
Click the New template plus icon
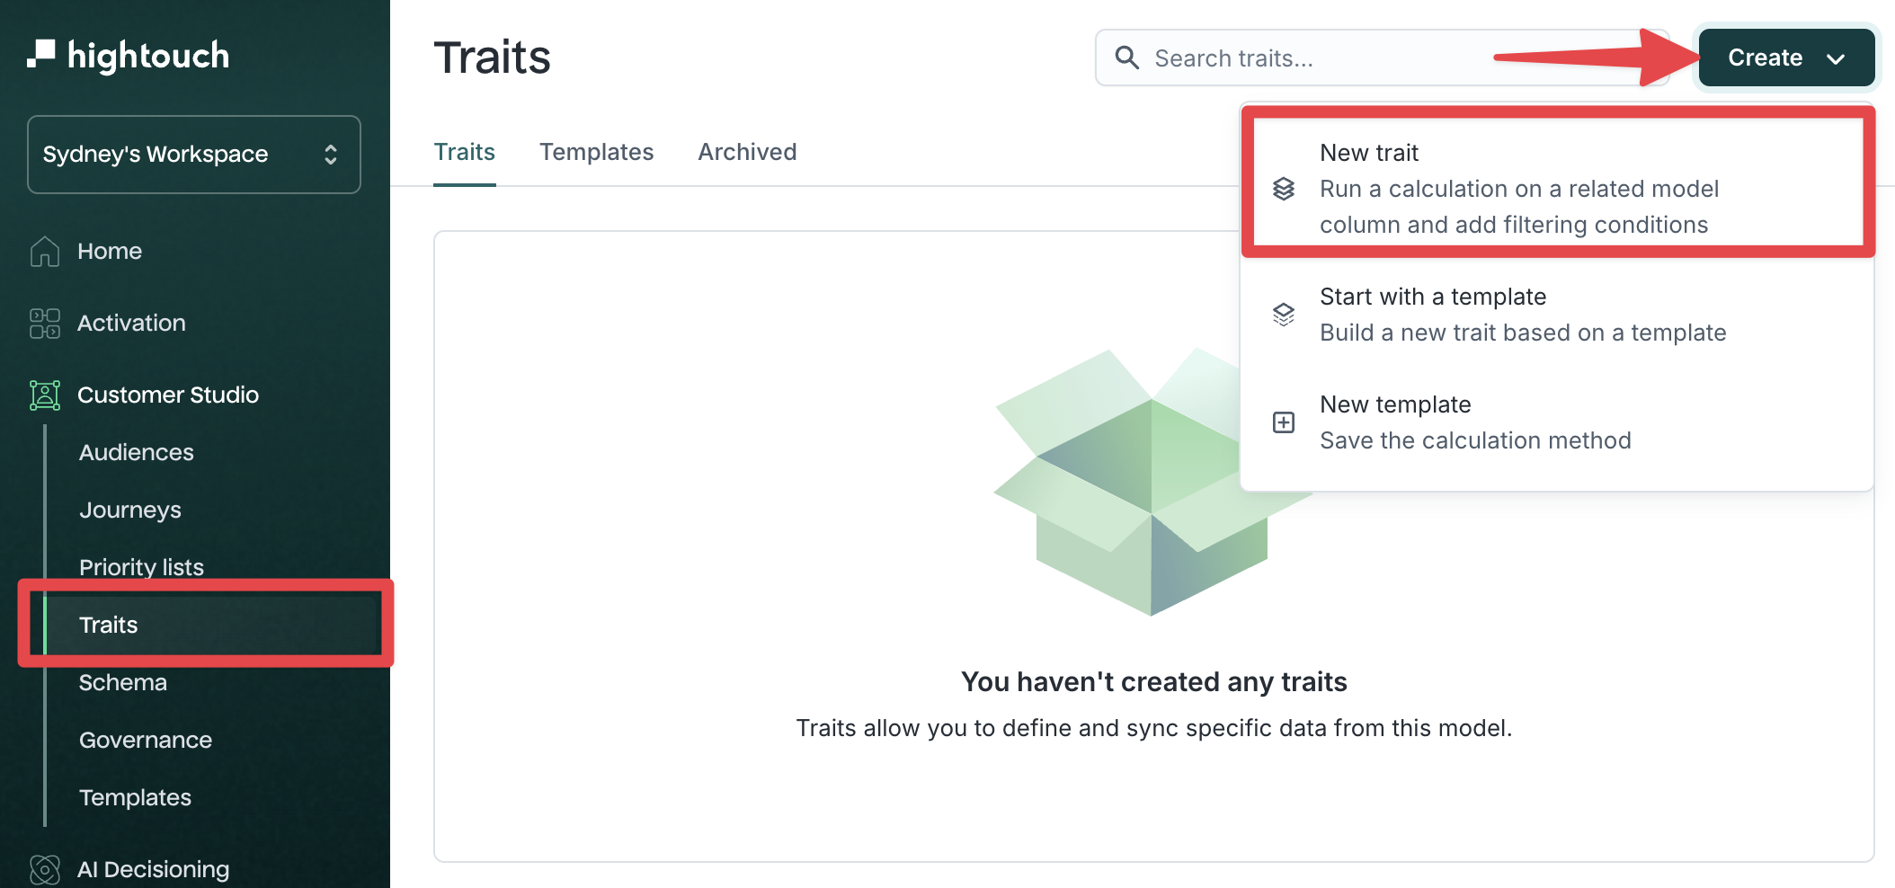point(1284,422)
